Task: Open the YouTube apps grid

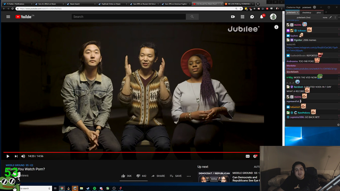Action: tap(242, 16)
